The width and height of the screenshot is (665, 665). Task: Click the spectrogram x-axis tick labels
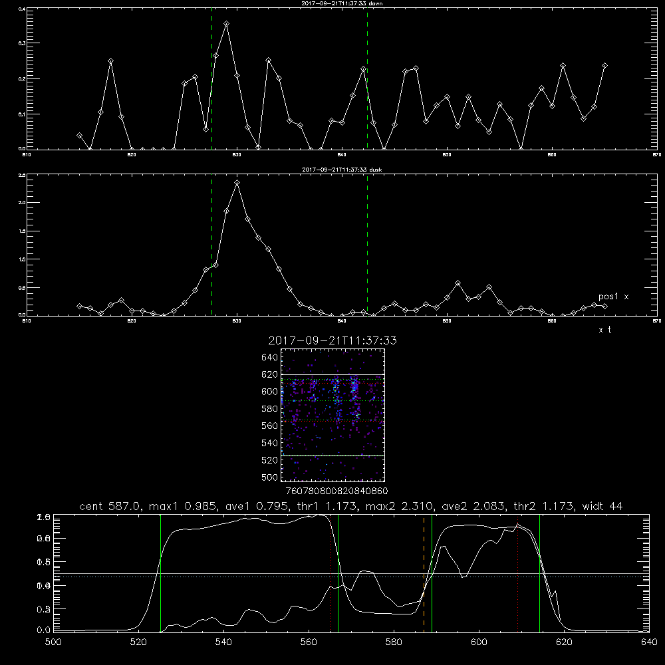336,491
